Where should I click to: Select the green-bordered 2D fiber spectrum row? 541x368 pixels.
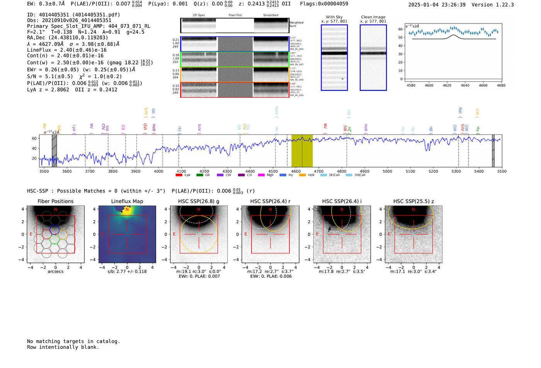coord(235,59)
